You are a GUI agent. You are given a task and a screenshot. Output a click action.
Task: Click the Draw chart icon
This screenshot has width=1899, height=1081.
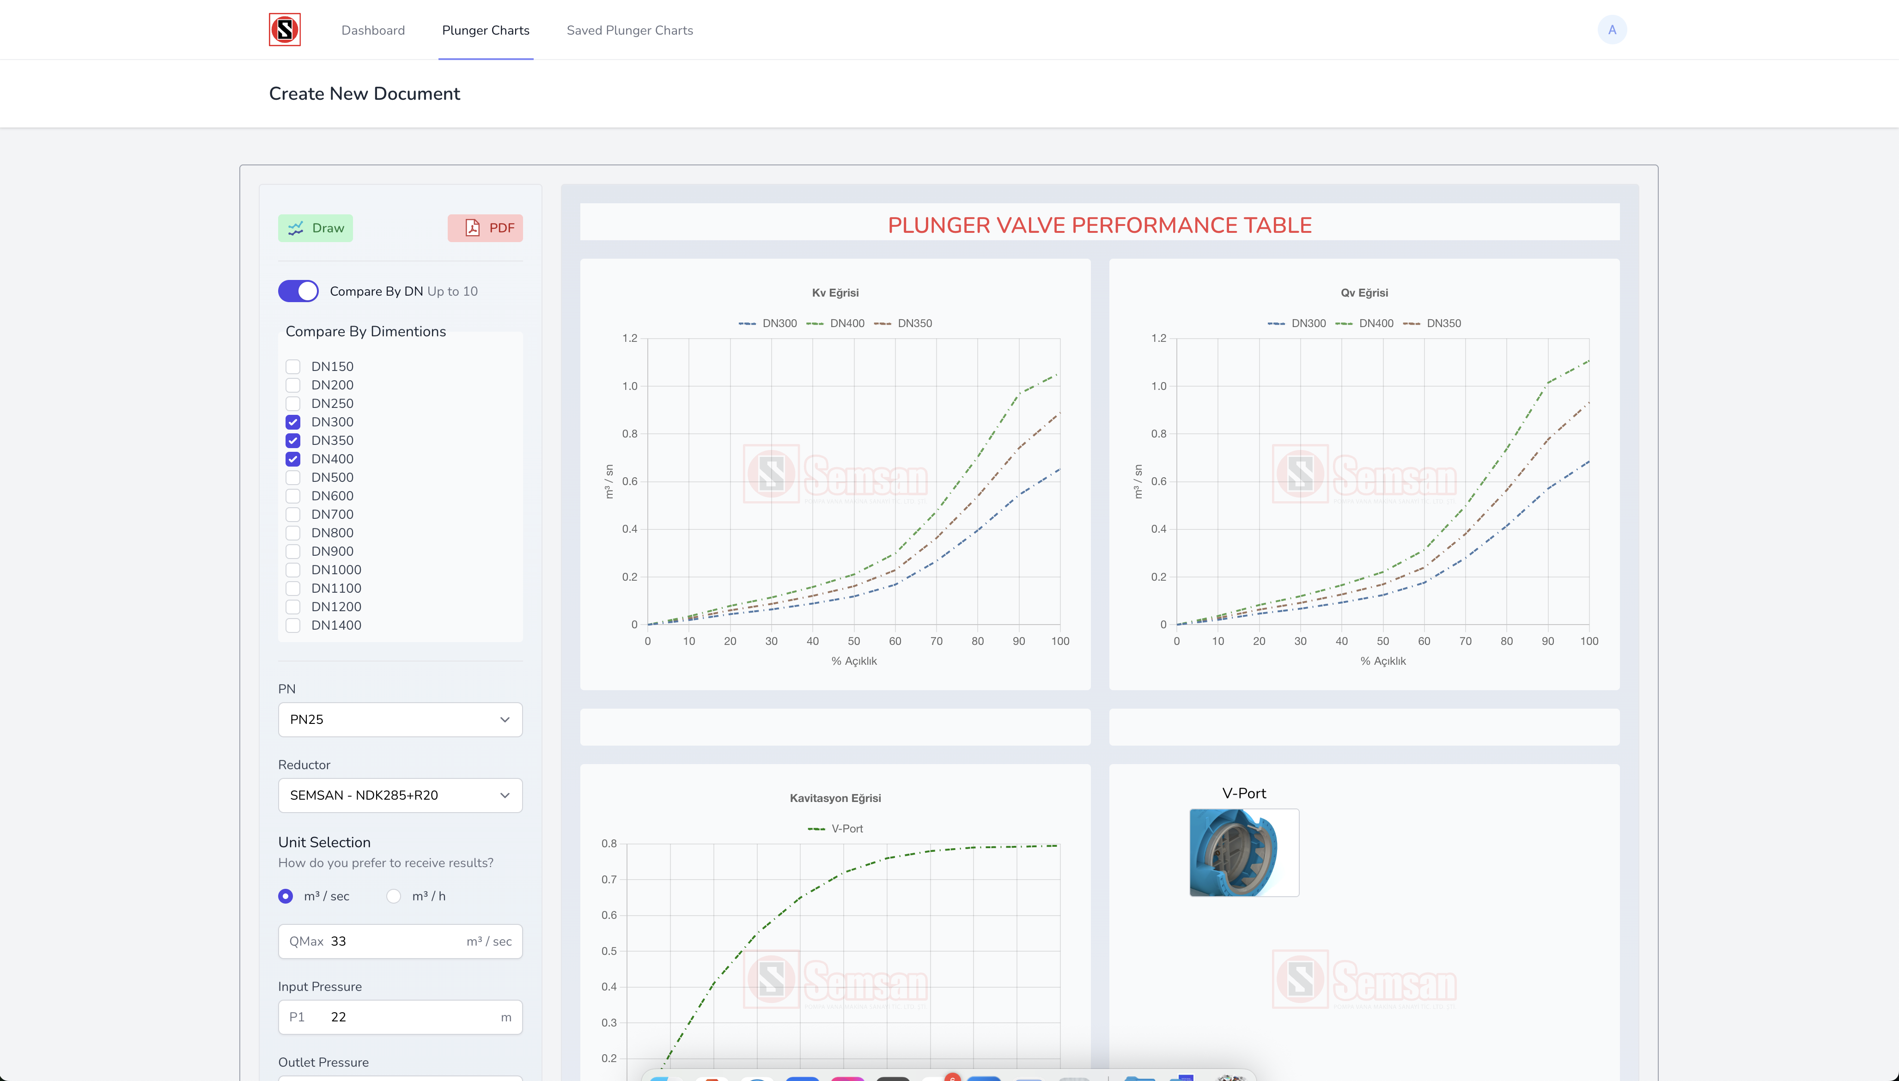tap(295, 228)
